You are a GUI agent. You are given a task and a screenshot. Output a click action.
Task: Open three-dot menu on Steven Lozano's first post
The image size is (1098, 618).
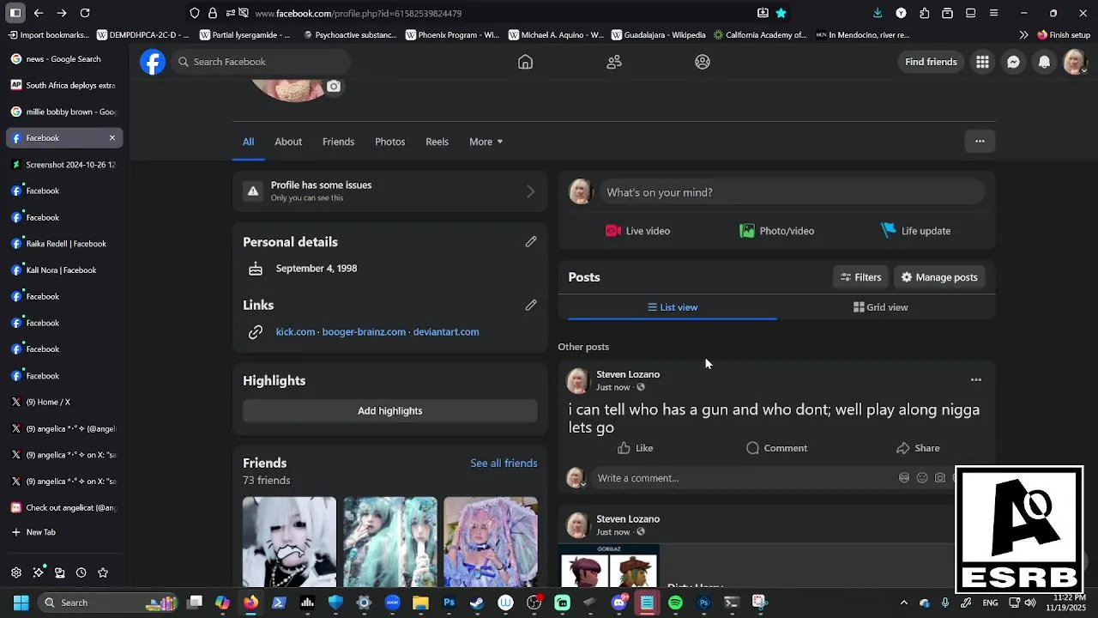tap(975, 379)
